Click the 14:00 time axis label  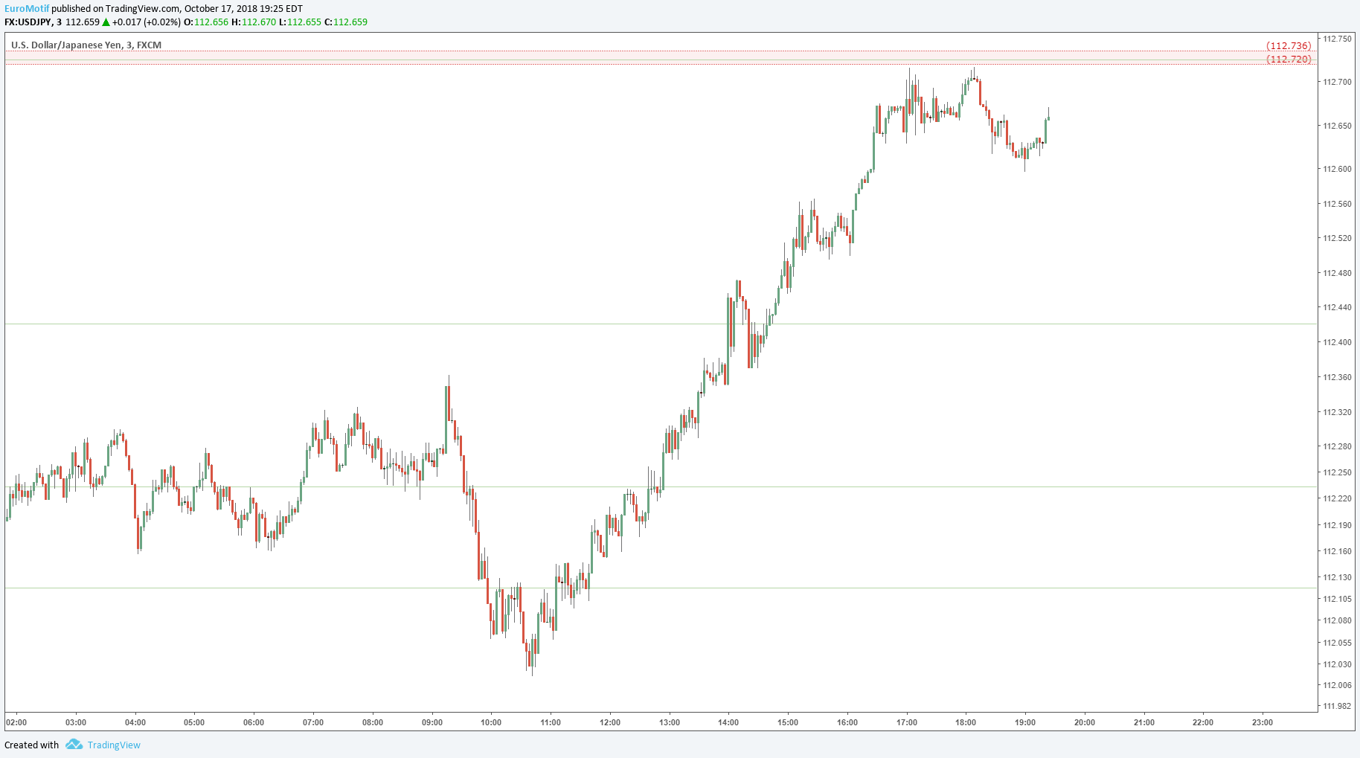point(728,722)
